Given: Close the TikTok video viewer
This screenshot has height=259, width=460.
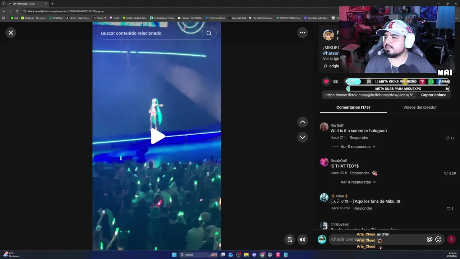Looking at the screenshot, I should pyautogui.click(x=11, y=33).
